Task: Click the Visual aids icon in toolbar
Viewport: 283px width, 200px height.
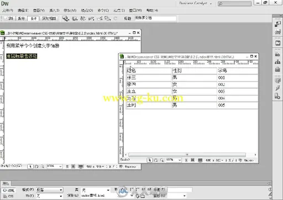Action: [x=107, y=18]
